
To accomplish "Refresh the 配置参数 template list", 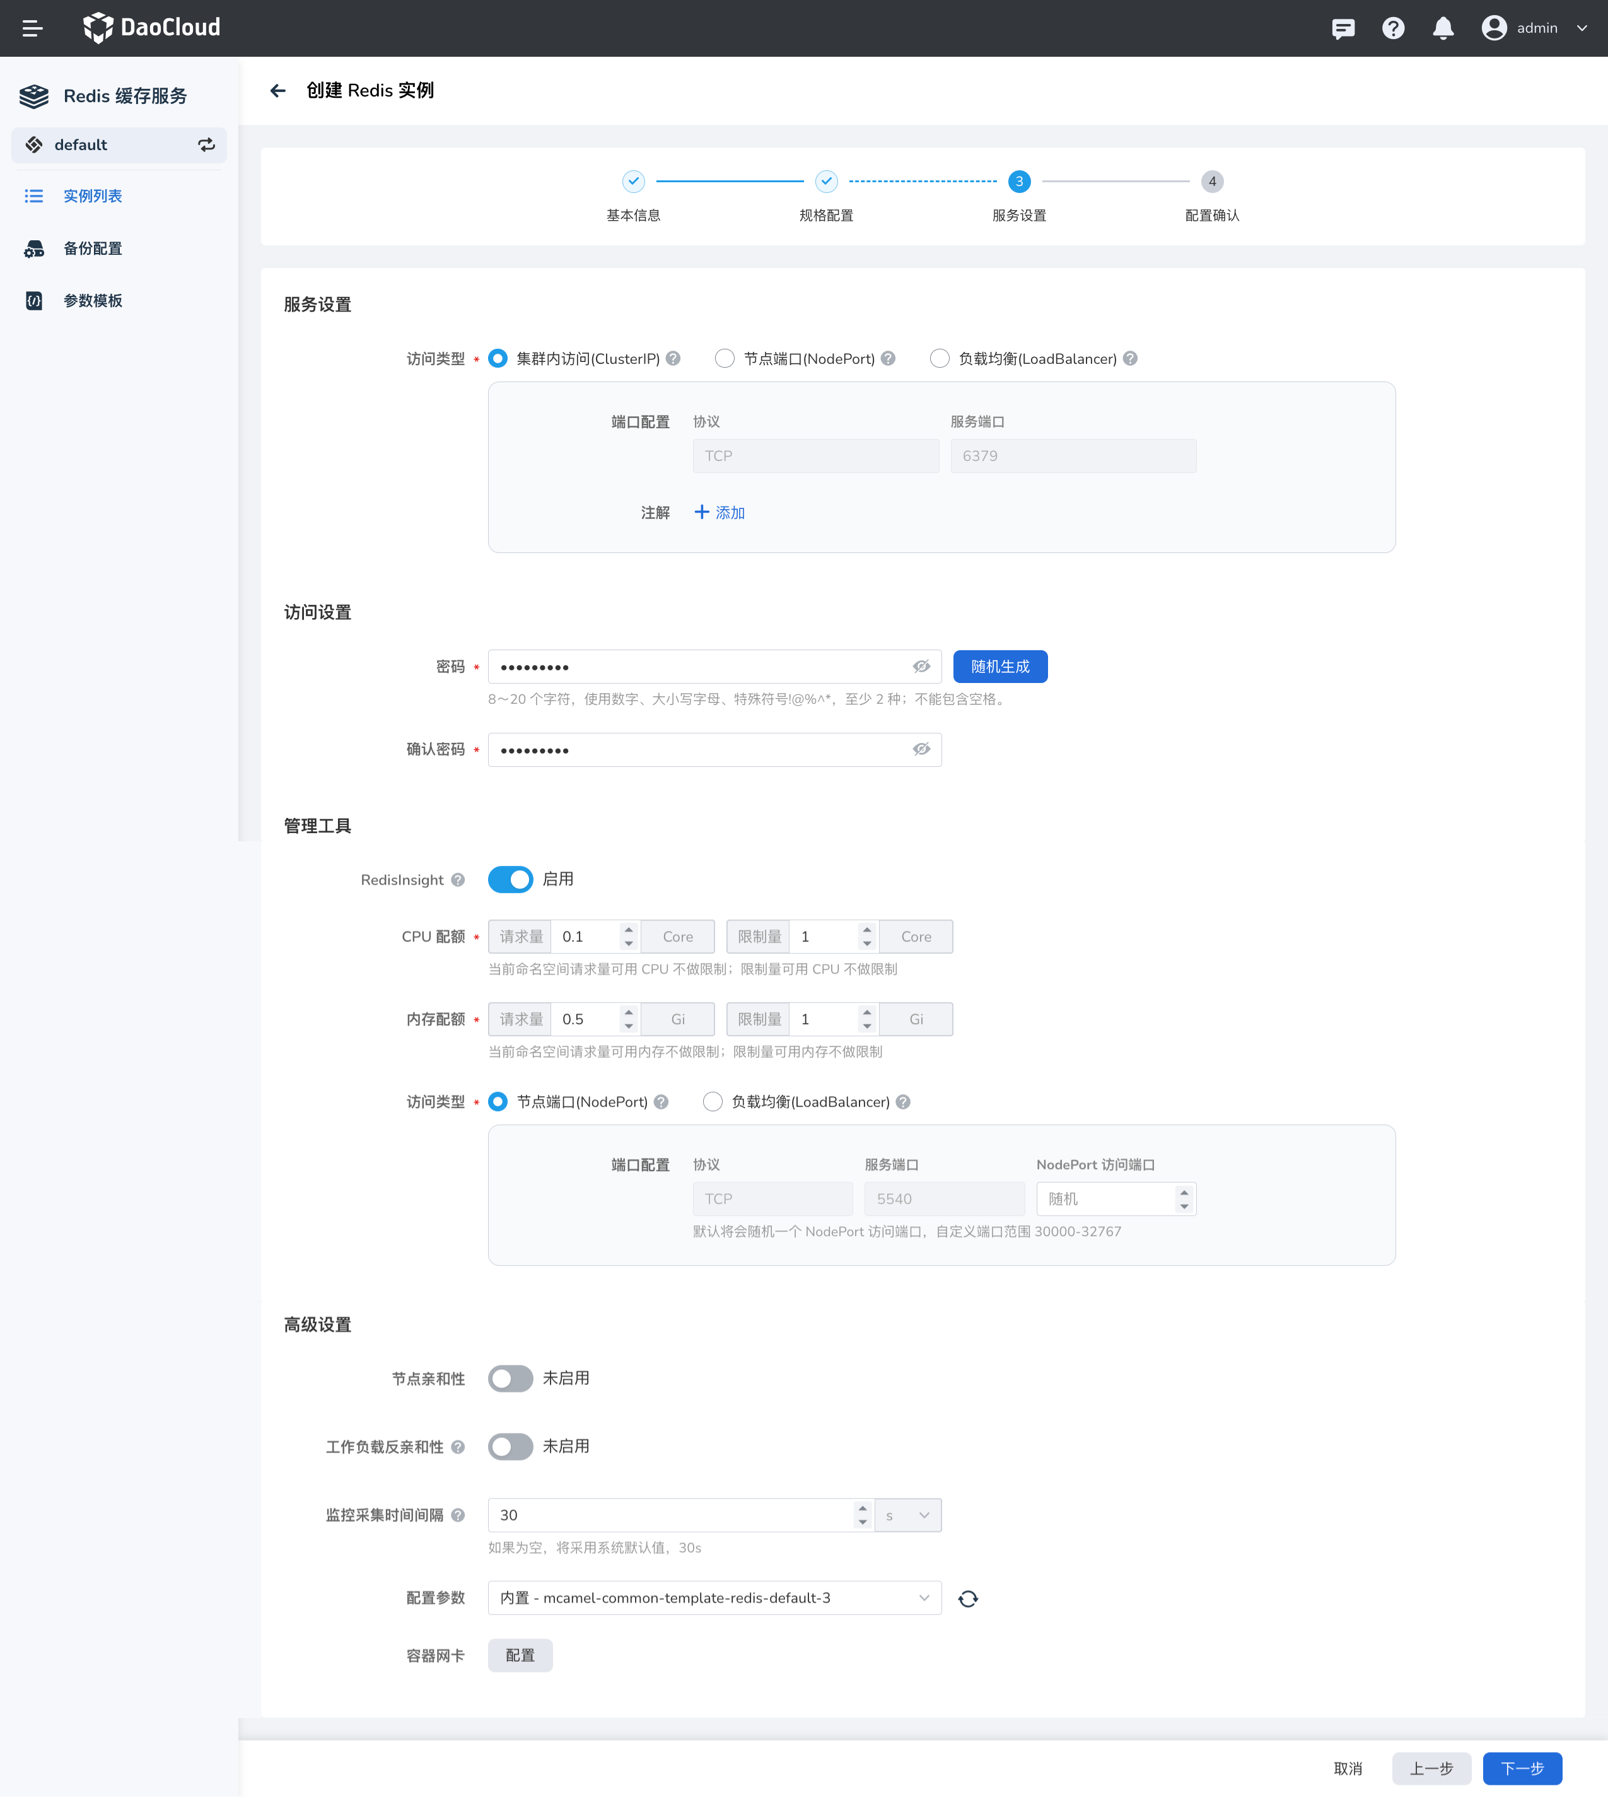I will click(969, 1598).
